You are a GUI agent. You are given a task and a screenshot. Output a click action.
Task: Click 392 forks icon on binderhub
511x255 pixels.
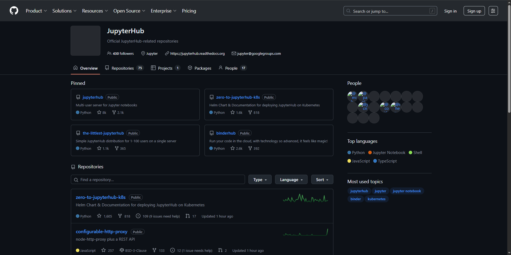click(250, 148)
